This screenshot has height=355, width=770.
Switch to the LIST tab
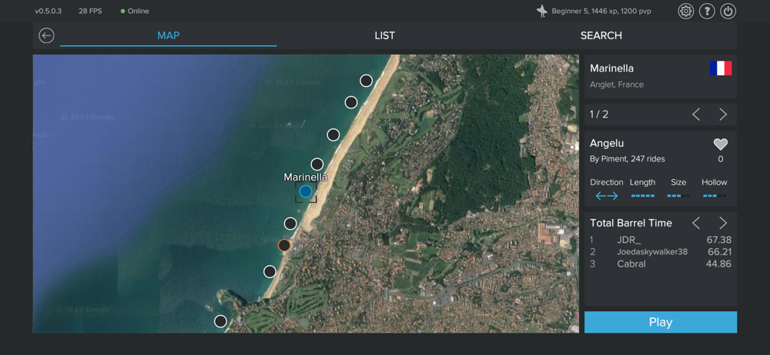coord(384,36)
